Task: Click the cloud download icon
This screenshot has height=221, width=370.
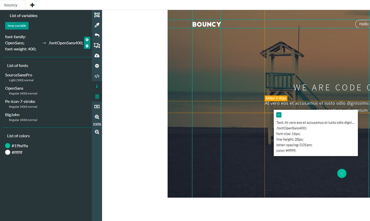Action: click(97, 56)
